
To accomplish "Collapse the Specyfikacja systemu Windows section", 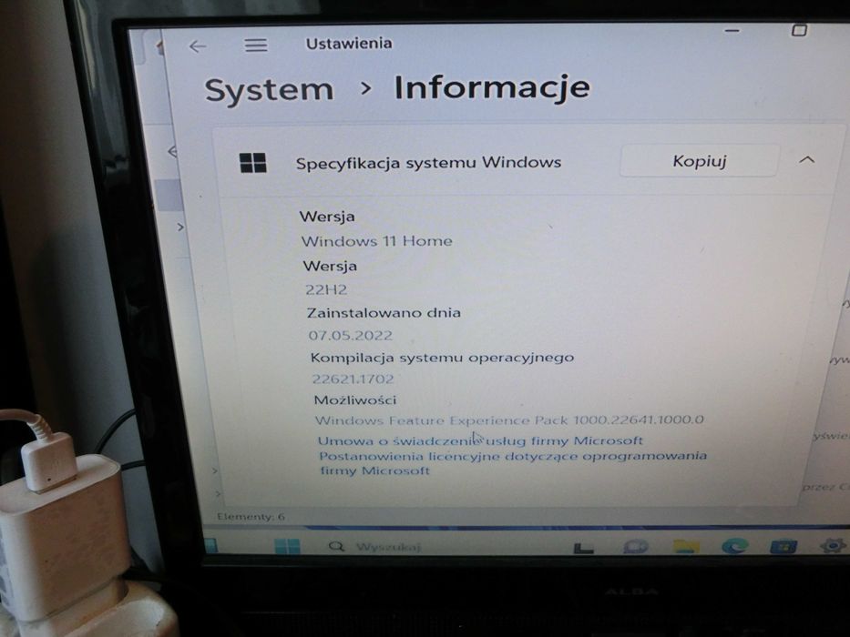I will coord(806,159).
